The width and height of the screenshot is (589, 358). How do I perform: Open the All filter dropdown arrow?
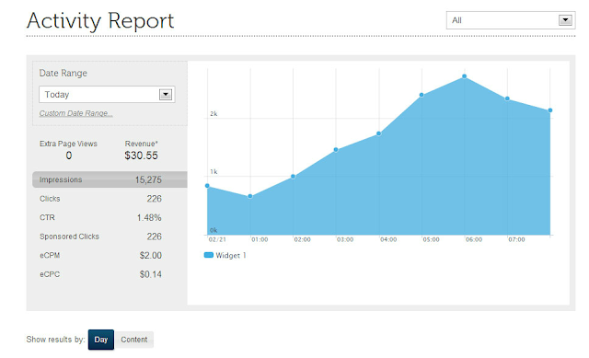[x=565, y=20]
